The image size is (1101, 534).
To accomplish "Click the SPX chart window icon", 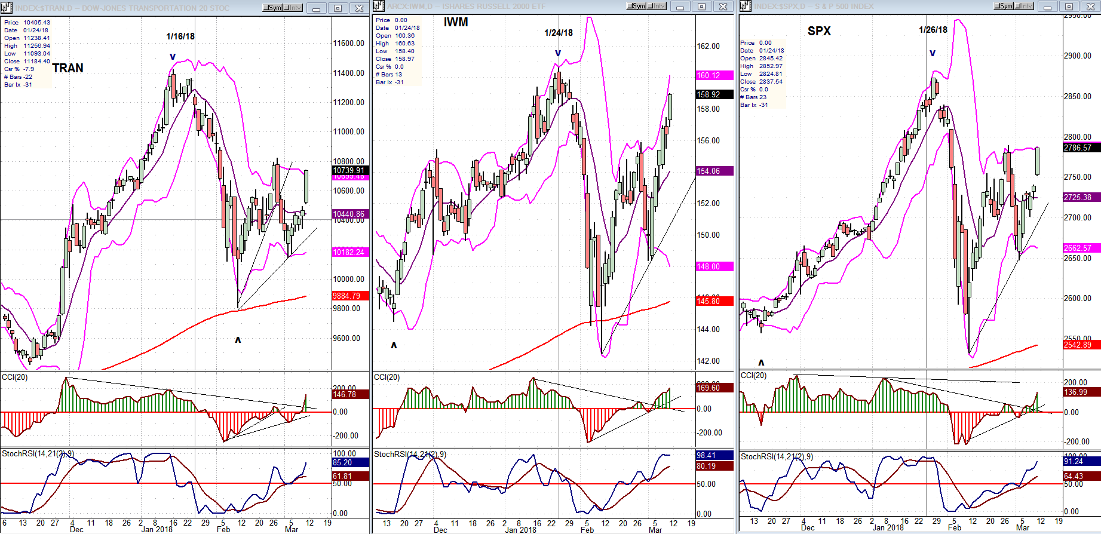I will (x=746, y=6).
